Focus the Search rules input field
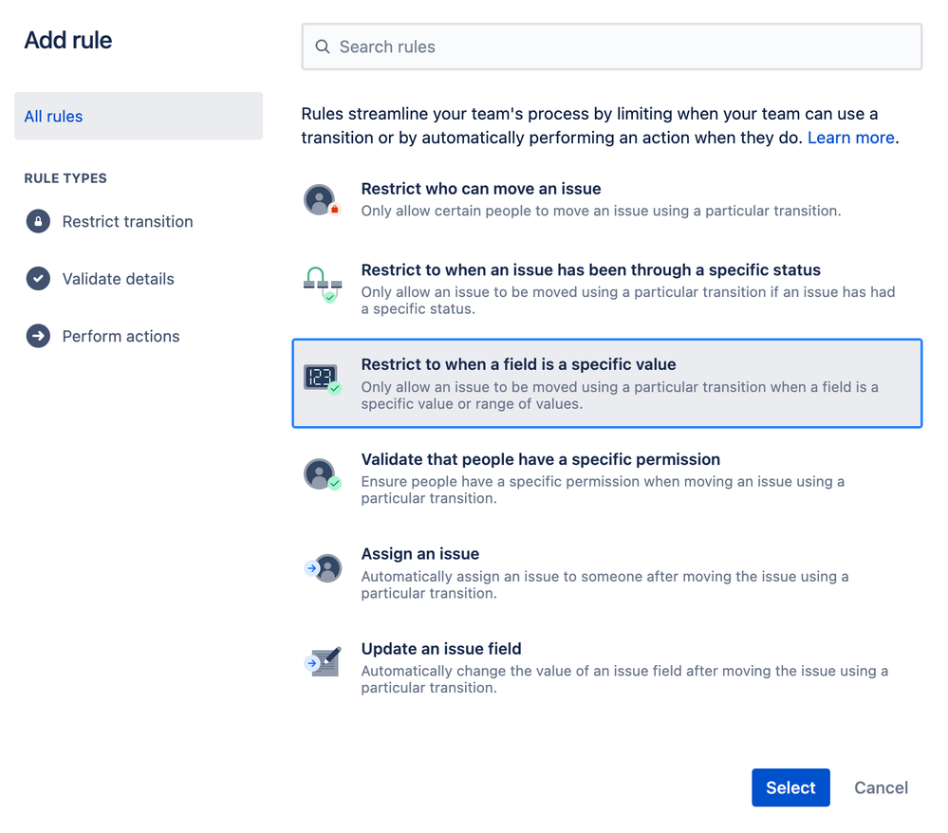The width and height of the screenshot is (948, 833). point(612,46)
